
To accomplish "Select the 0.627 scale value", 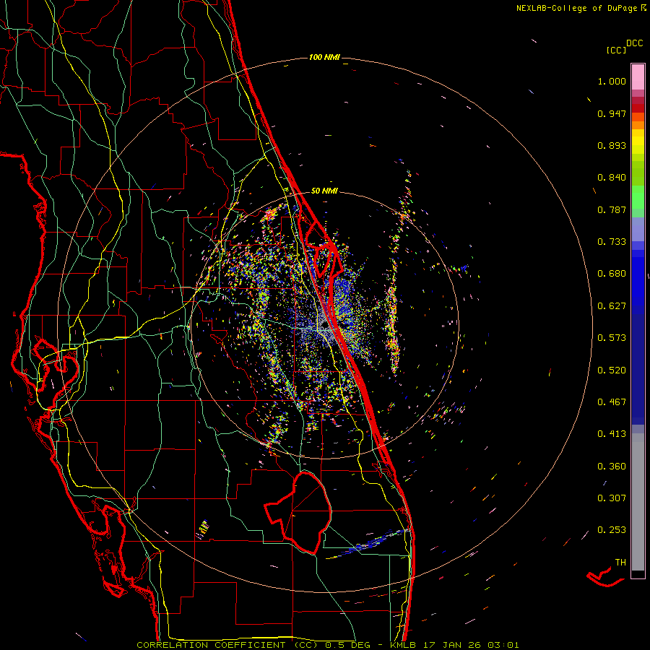I will click(x=612, y=306).
